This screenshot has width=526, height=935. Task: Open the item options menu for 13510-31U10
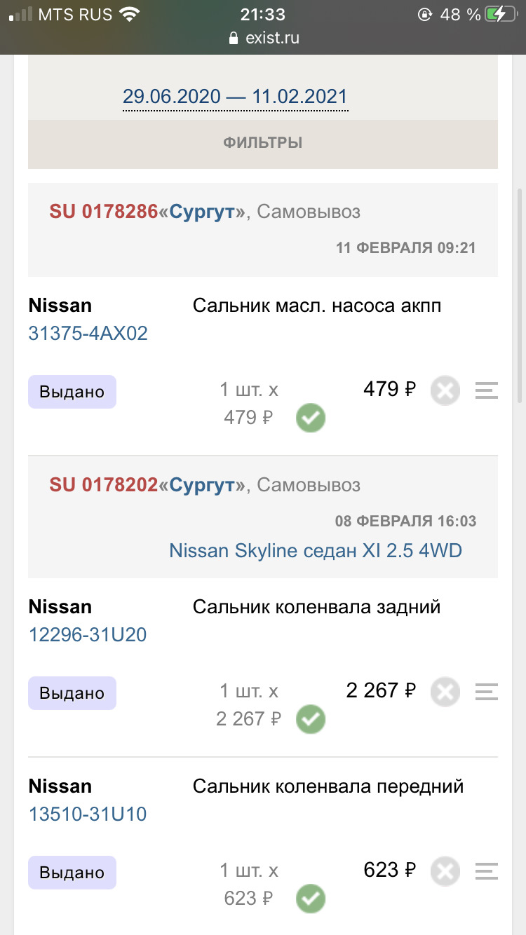(486, 872)
